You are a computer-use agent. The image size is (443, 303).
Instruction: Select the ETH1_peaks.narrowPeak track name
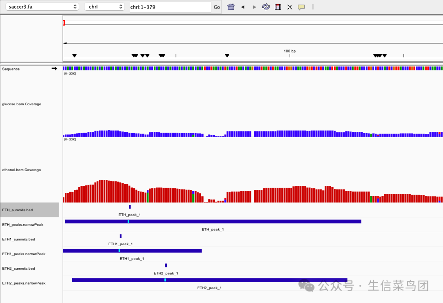pos(24,254)
